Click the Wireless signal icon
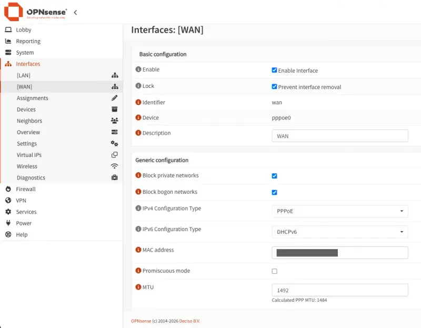Viewport: 421px width, 328px height. click(x=115, y=166)
